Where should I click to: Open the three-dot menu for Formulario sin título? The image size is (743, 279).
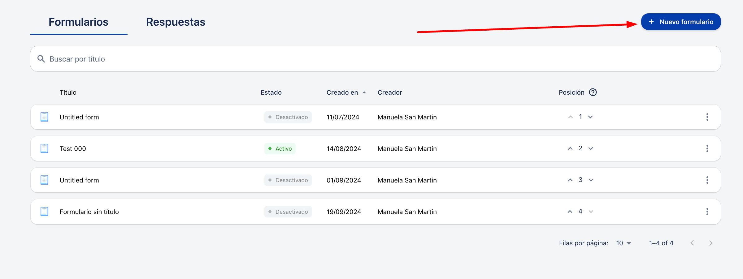click(707, 212)
